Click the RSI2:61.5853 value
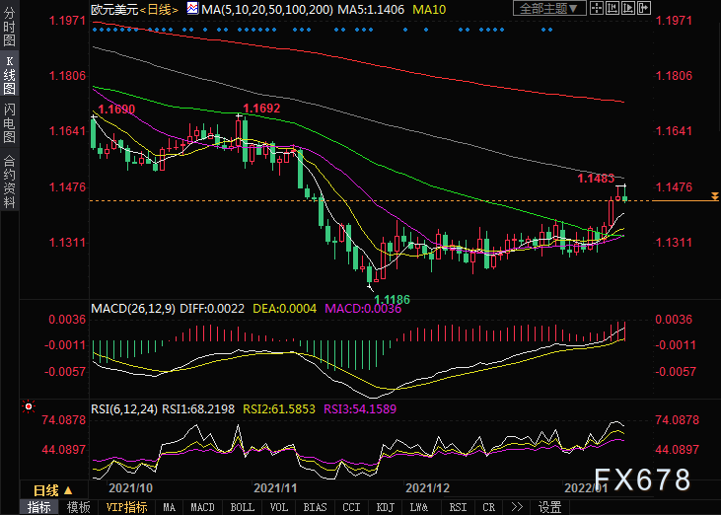This screenshot has height=515, width=721. pos(279,408)
